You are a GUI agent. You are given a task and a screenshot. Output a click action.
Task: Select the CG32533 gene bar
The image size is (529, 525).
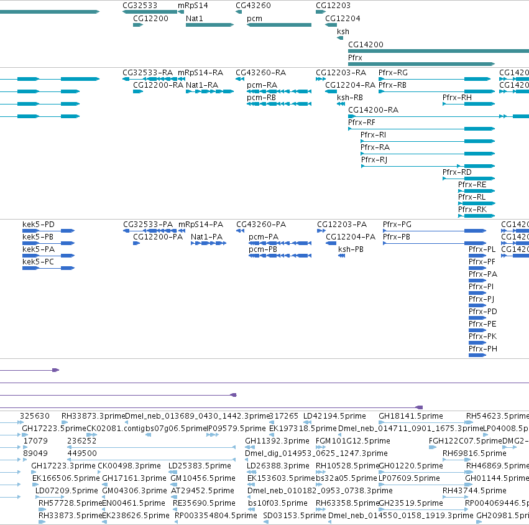[150, 12]
